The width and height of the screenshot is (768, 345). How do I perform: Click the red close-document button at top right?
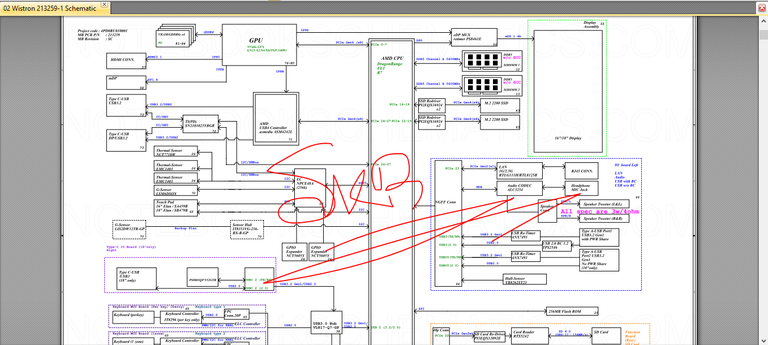pyautogui.click(x=762, y=7)
